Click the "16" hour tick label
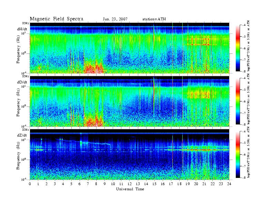The height and width of the screenshot is (211, 273). [x=163, y=184]
